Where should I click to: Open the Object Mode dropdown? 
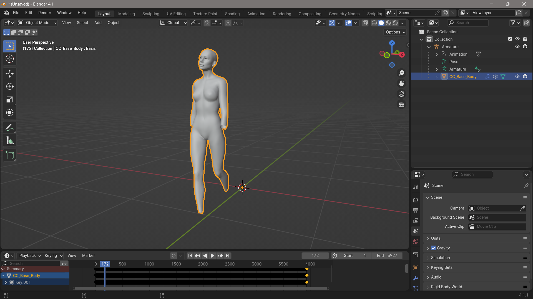coord(37,23)
